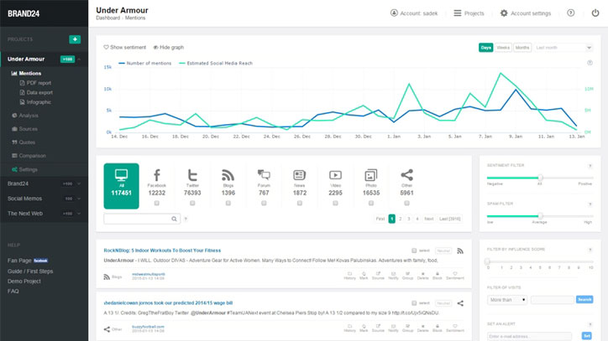The image size is (608, 341).
Task: Tick the Other checkbox
Action: 406,204
